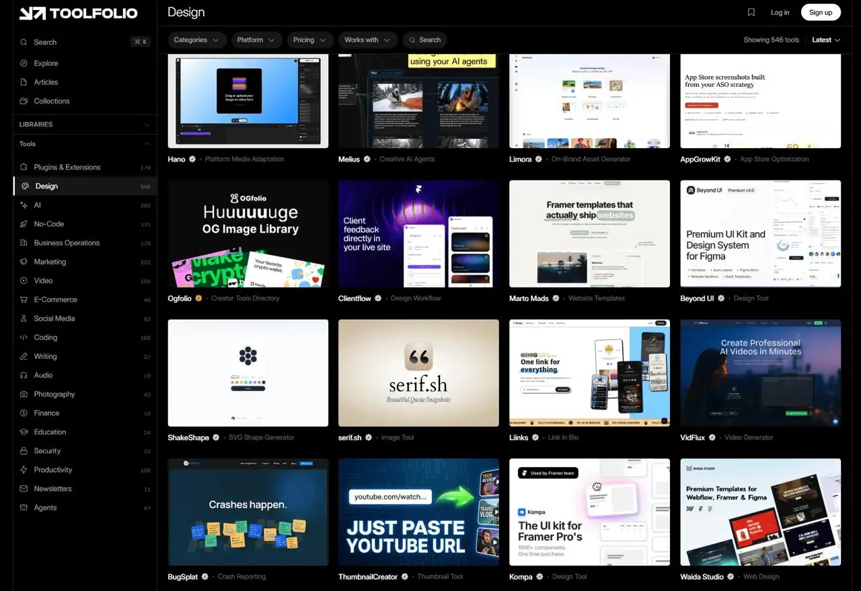Open the BugSplat preview thumbnail

[248, 512]
